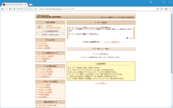
Task: Open データベースの設定 sidebar link
Action: pos(44,85)
